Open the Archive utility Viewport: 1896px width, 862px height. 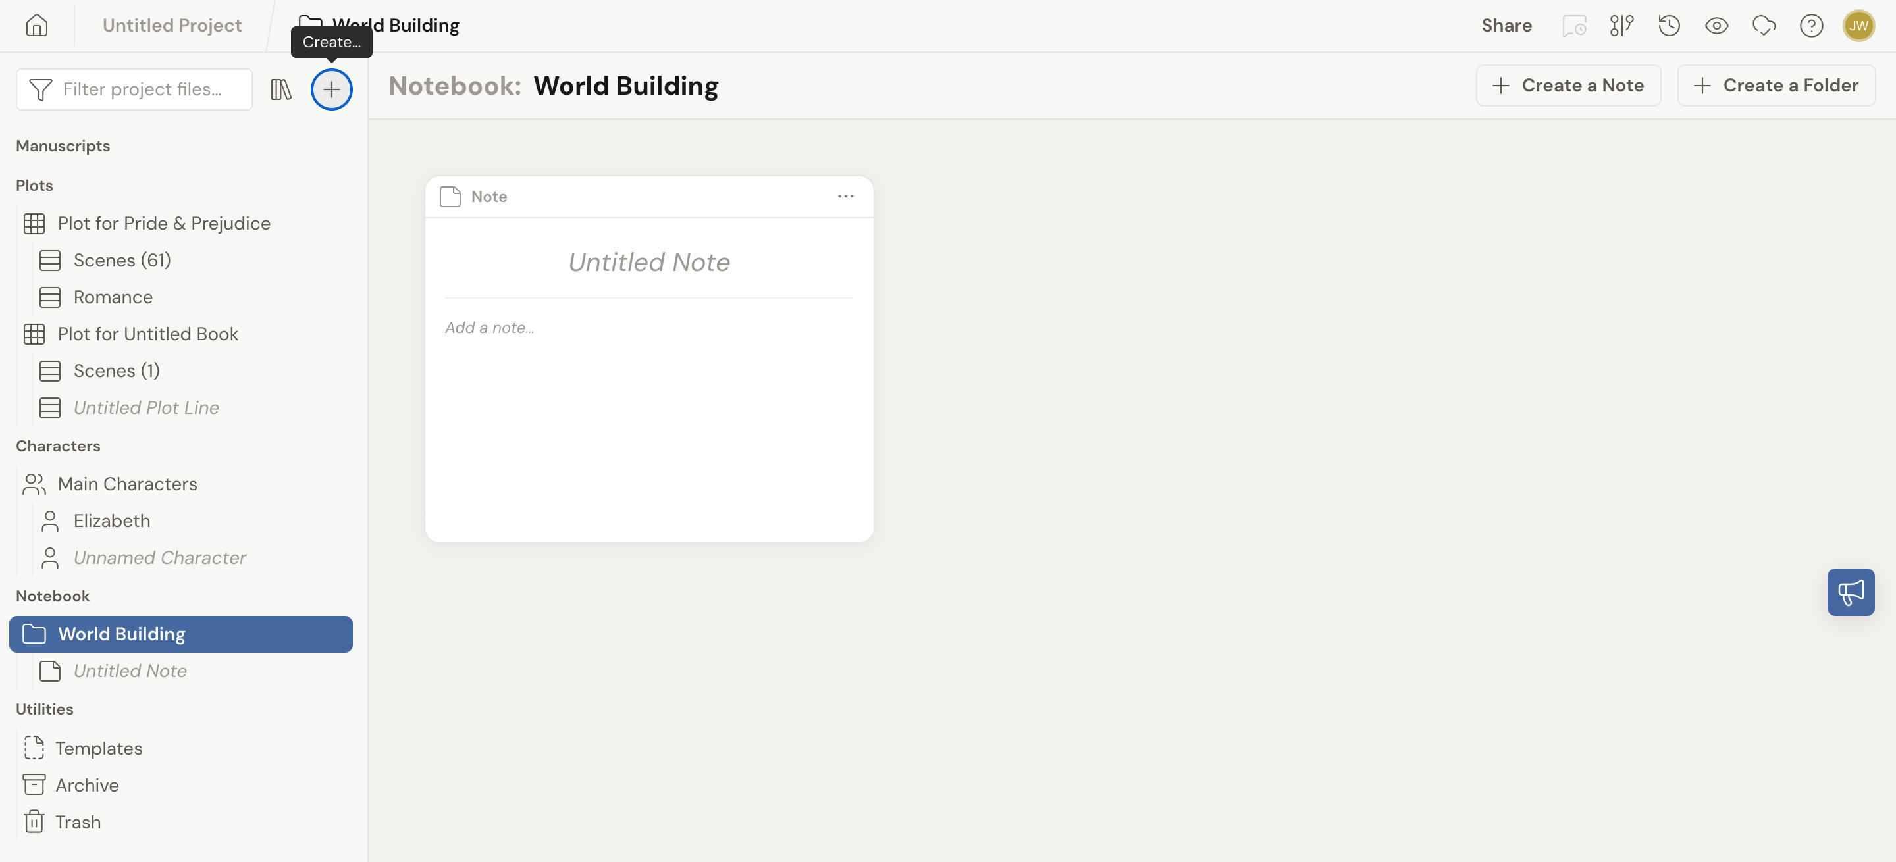coord(87,785)
